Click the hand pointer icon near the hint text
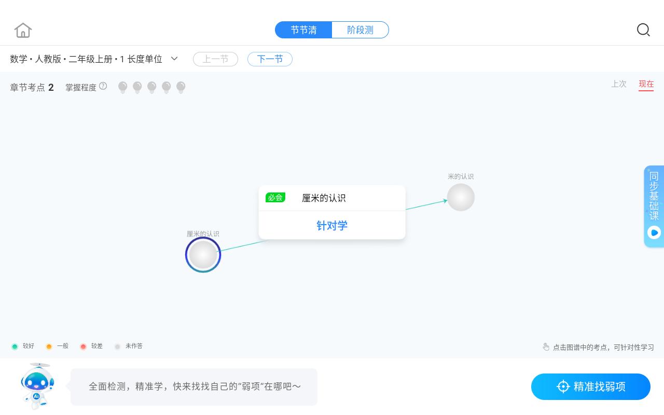Viewport: 664px width, 415px height. click(x=546, y=347)
